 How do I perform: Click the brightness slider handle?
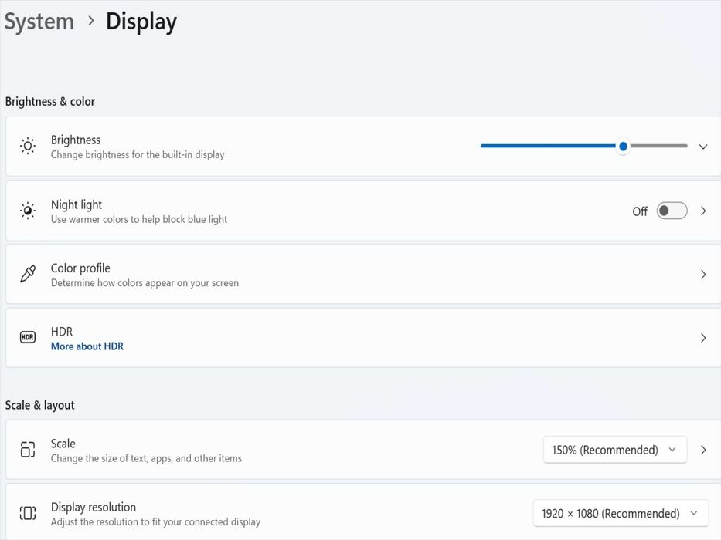point(623,146)
